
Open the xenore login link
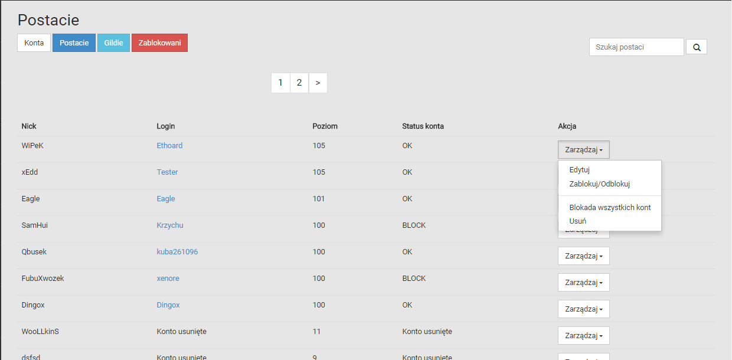(168, 279)
